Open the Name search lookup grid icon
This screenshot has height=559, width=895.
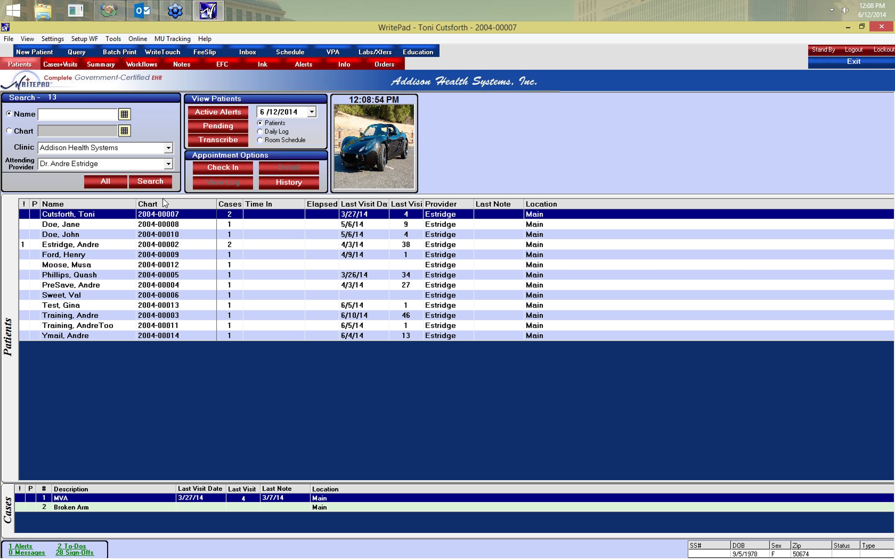click(x=124, y=114)
